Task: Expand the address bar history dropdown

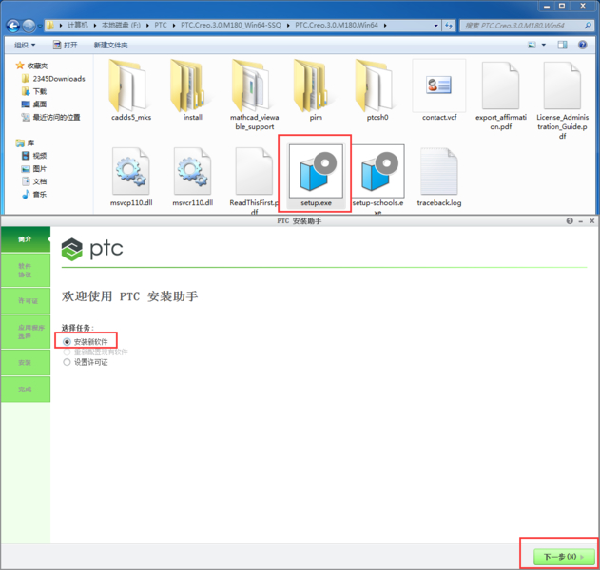Action: [435, 26]
